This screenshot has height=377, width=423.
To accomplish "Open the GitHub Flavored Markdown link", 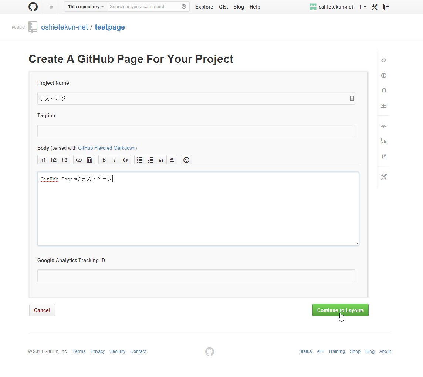I will coord(106,148).
